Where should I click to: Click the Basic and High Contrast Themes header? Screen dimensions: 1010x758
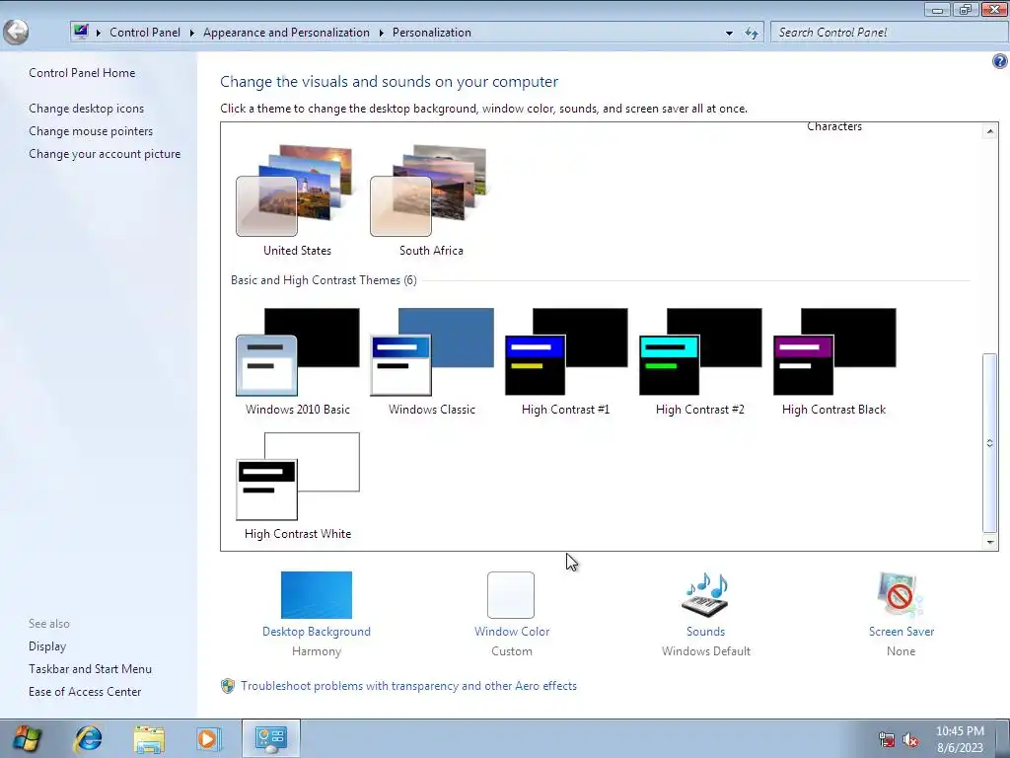[x=324, y=279]
